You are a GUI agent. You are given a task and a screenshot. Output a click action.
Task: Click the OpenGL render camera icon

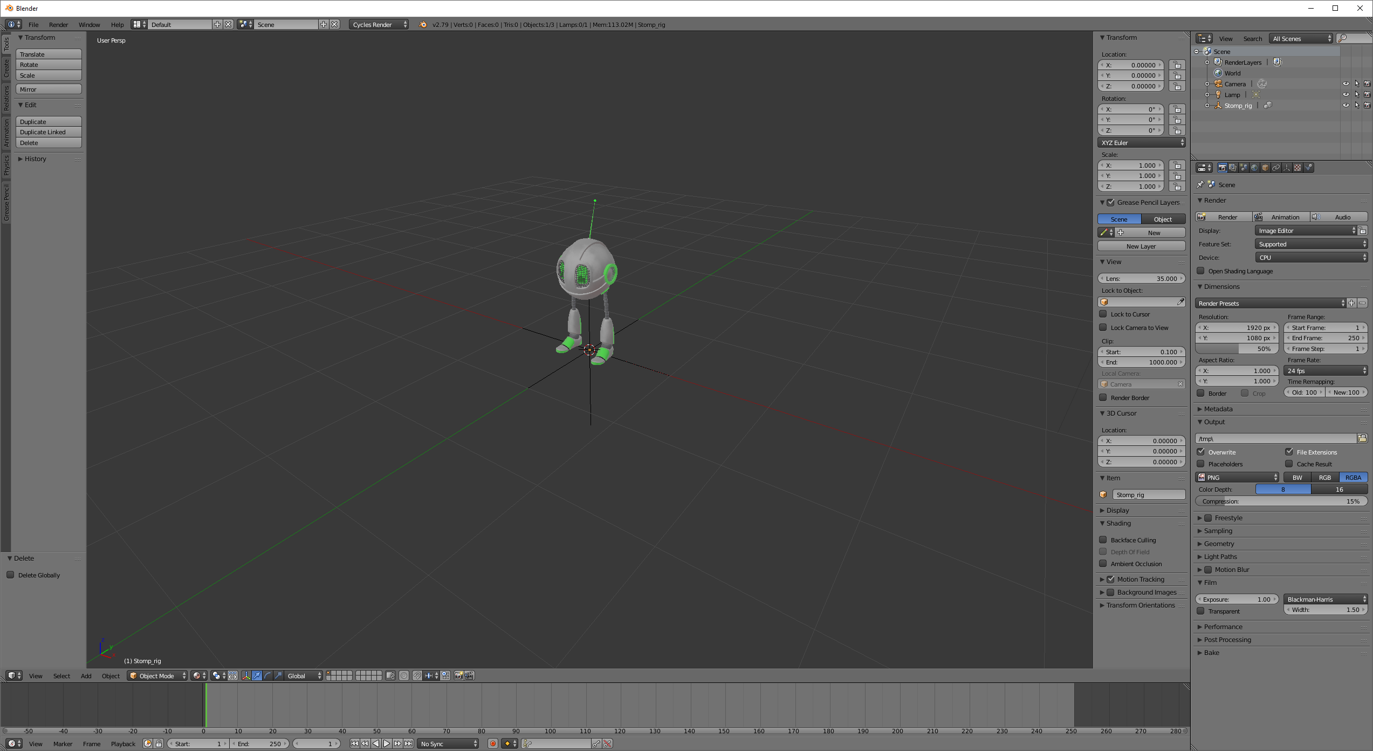pos(458,676)
